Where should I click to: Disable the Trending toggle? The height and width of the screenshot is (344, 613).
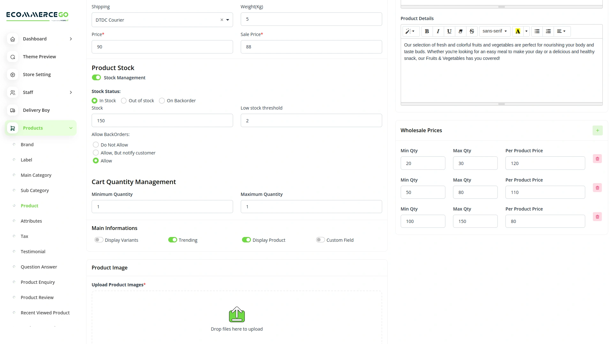173,240
